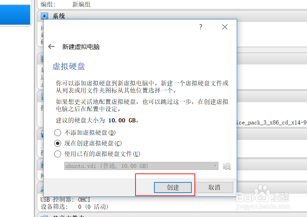
Task: Click the 创建 button
Action: click(x=173, y=188)
